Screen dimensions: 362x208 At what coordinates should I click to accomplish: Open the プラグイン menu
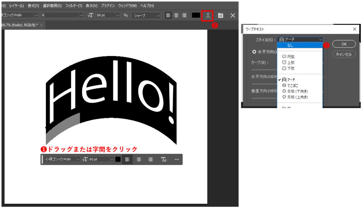pyautogui.click(x=107, y=6)
